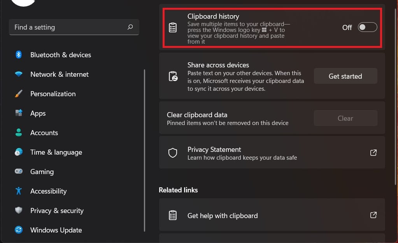
Task: Click the search magnifier icon
Action: point(130,27)
